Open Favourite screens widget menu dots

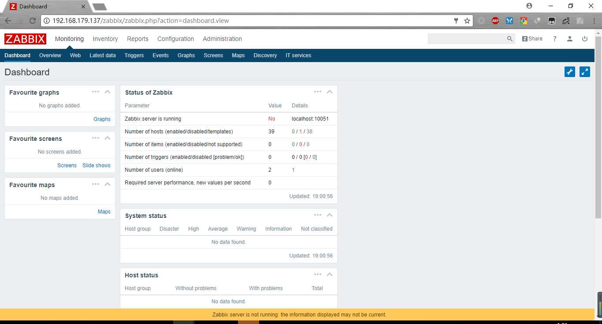click(96, 138)
